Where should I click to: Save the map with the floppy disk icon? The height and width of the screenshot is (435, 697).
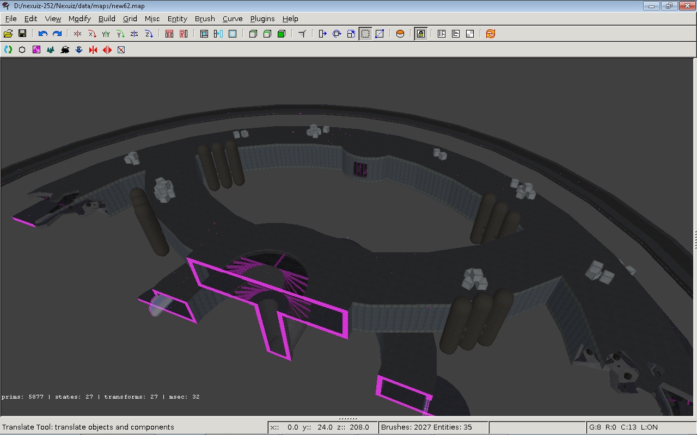22,34
